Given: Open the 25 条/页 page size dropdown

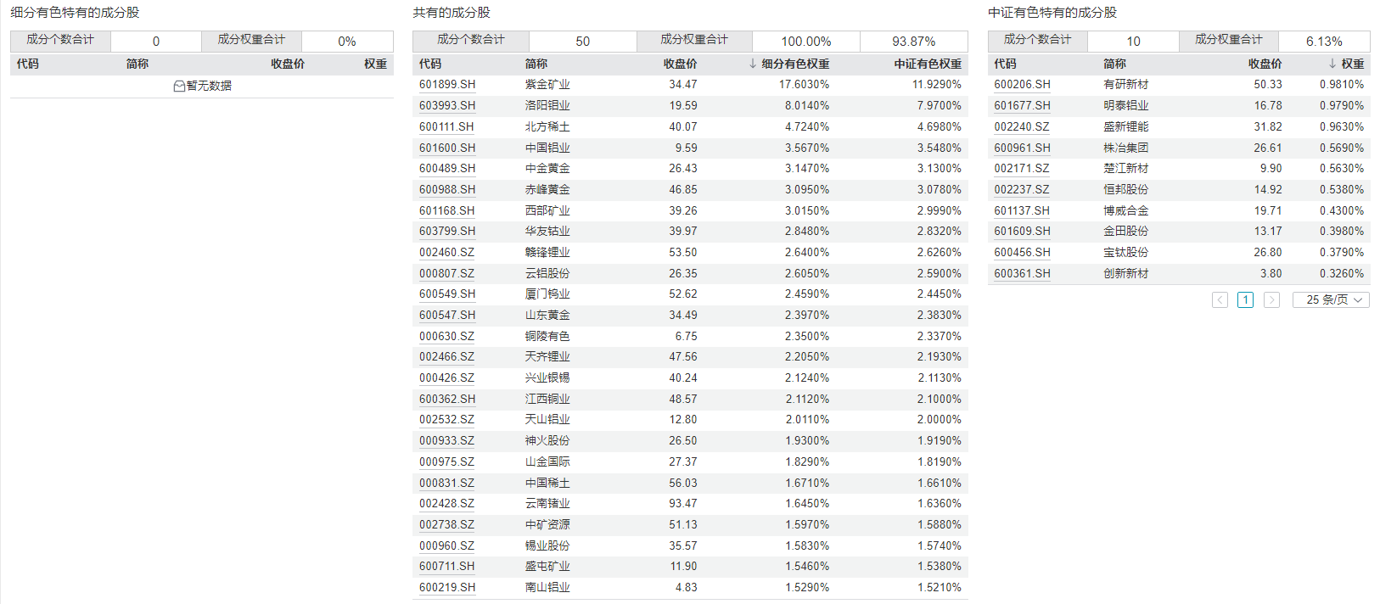Looking at the screenshot, I should tap(1331, 299).
